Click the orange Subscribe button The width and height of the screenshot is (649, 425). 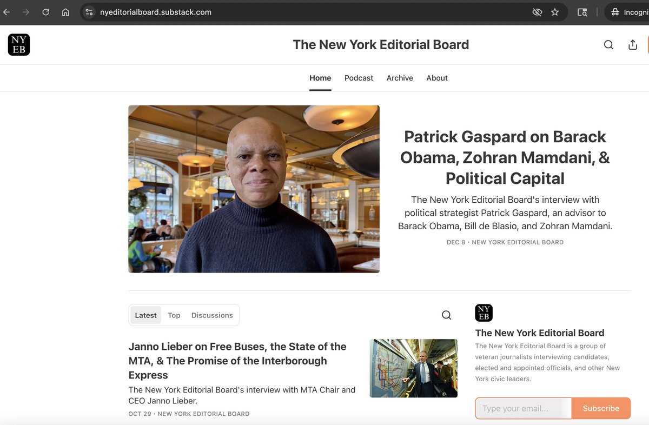(x=601, y=408)
